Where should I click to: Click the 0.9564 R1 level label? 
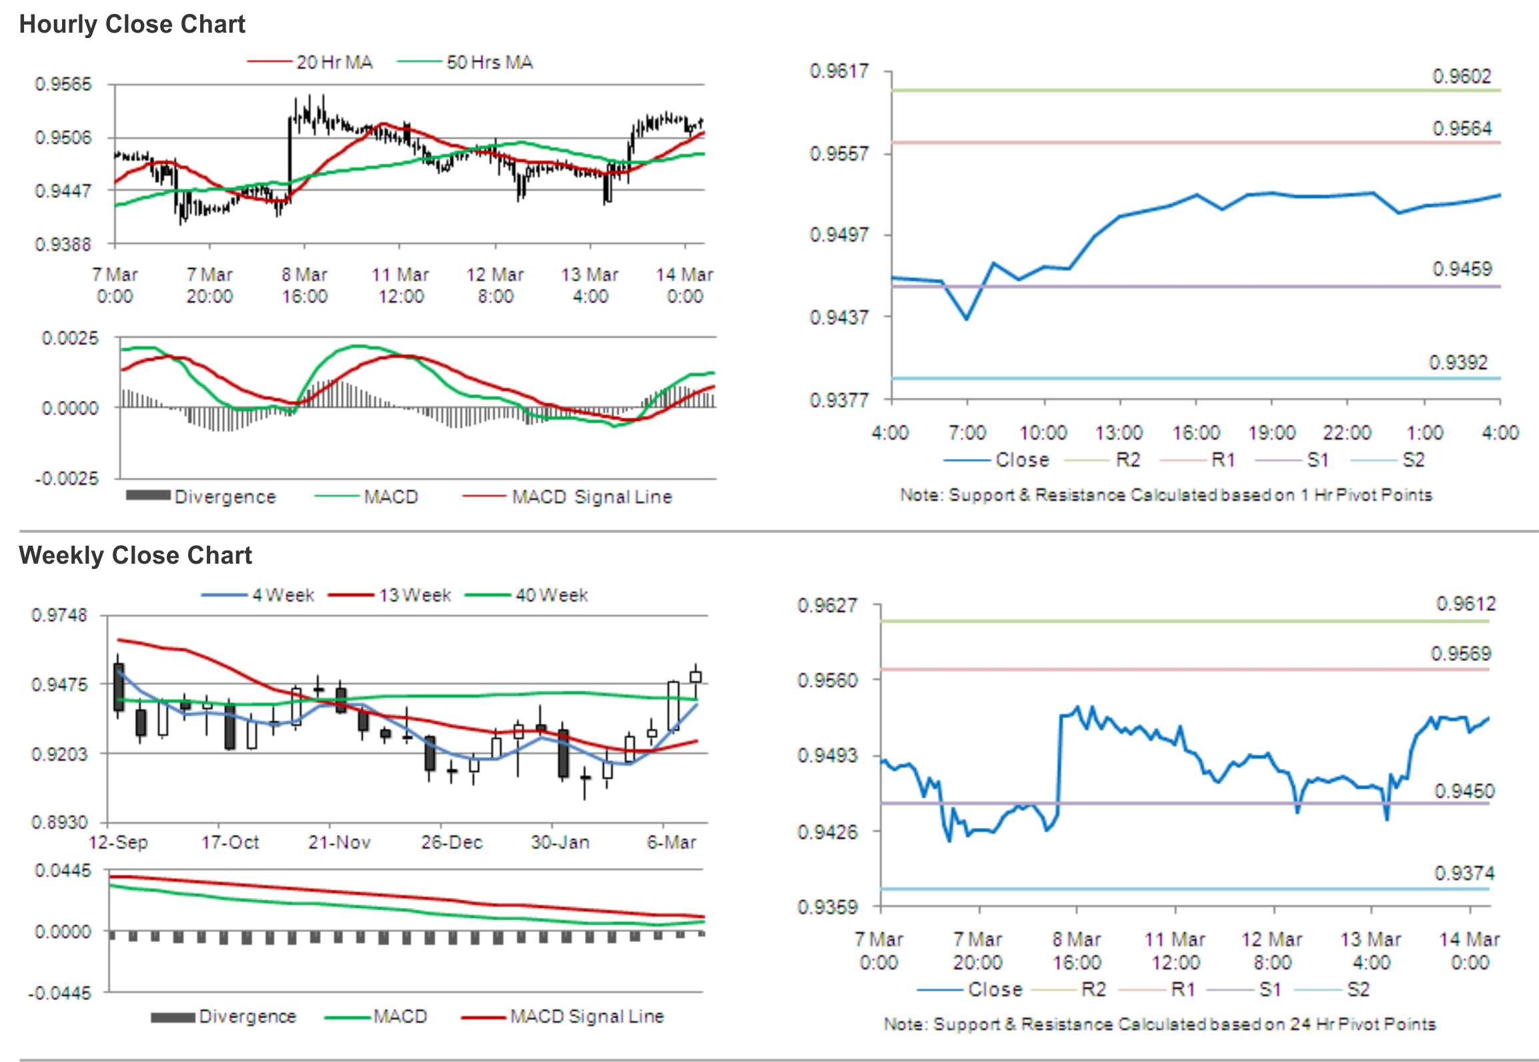point(1462,128)
